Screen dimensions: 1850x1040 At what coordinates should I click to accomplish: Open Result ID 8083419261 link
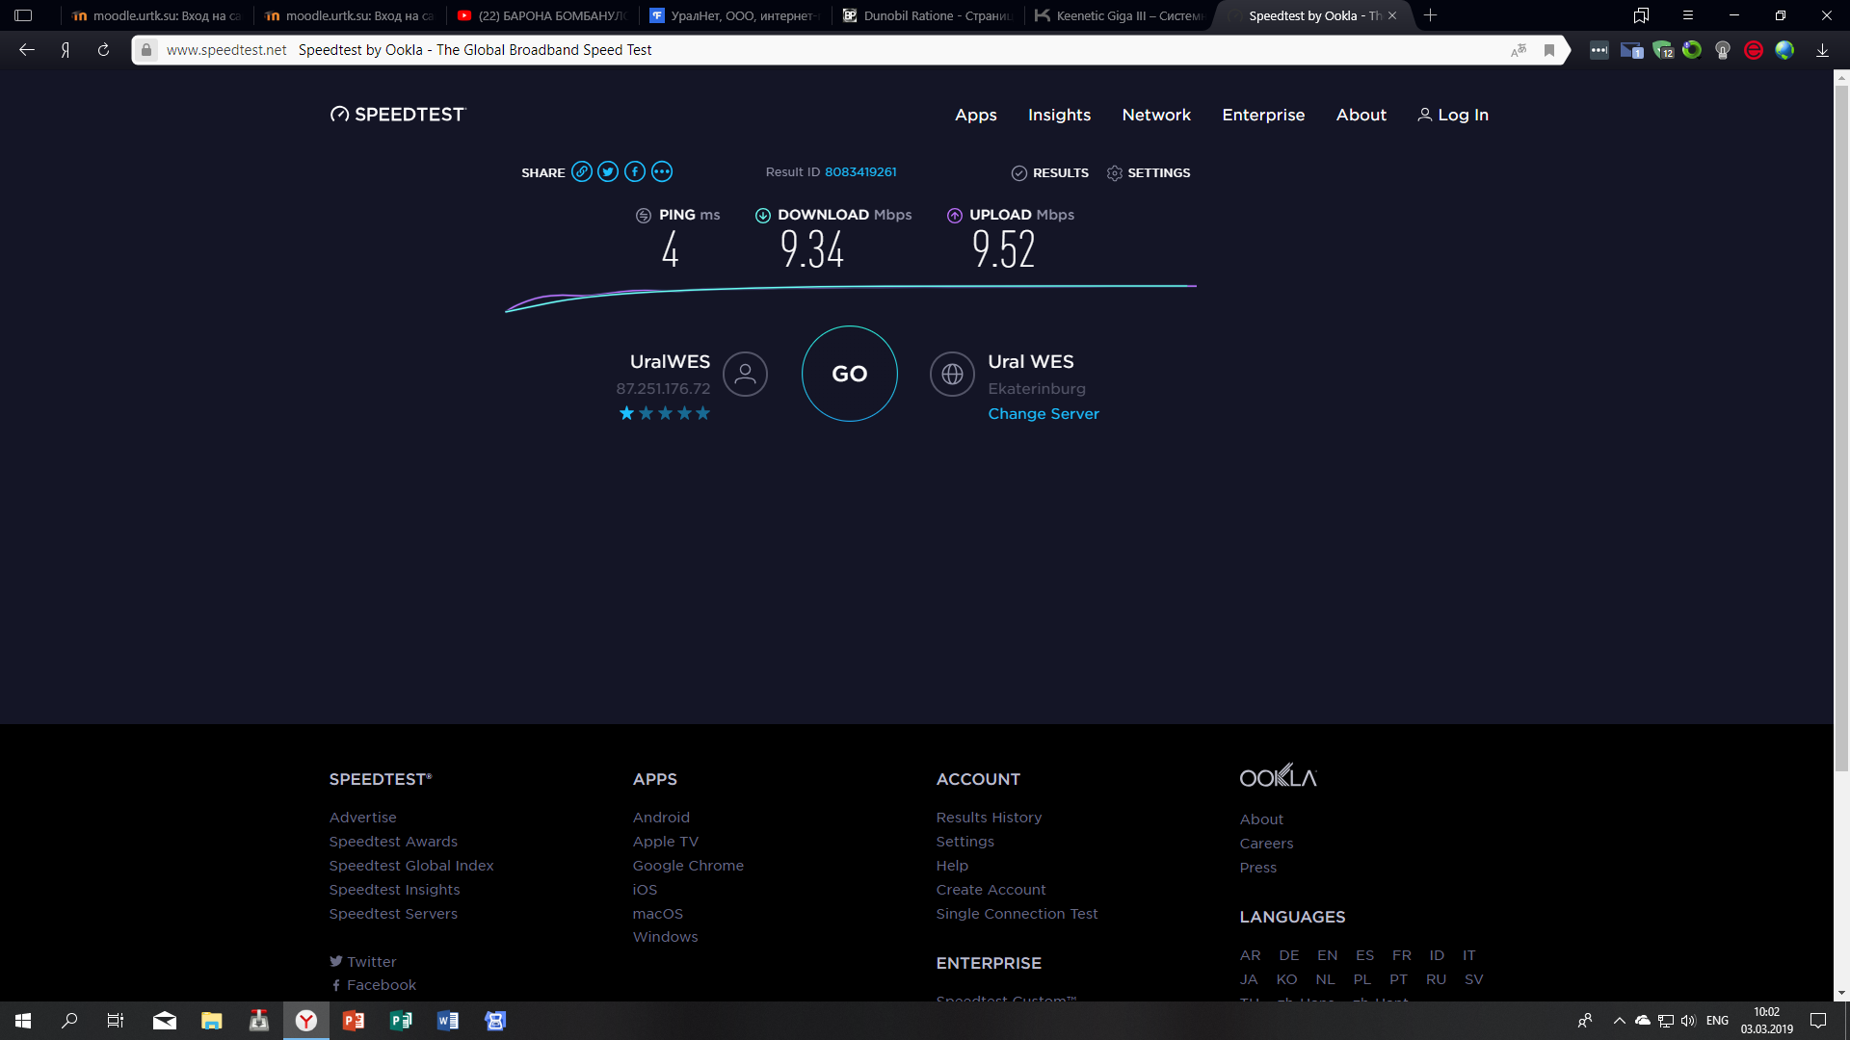[x=860, y=172]
